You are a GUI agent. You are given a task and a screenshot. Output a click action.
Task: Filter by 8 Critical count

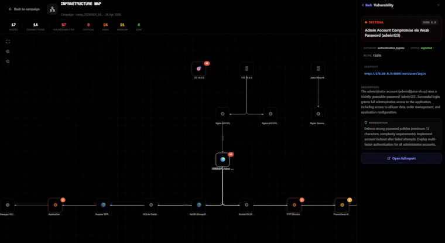point(88,27)
